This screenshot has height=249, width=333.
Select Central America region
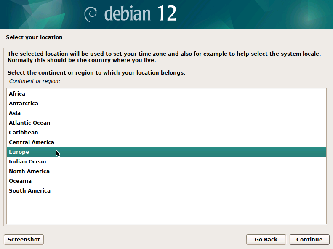(x=32, y=142)
